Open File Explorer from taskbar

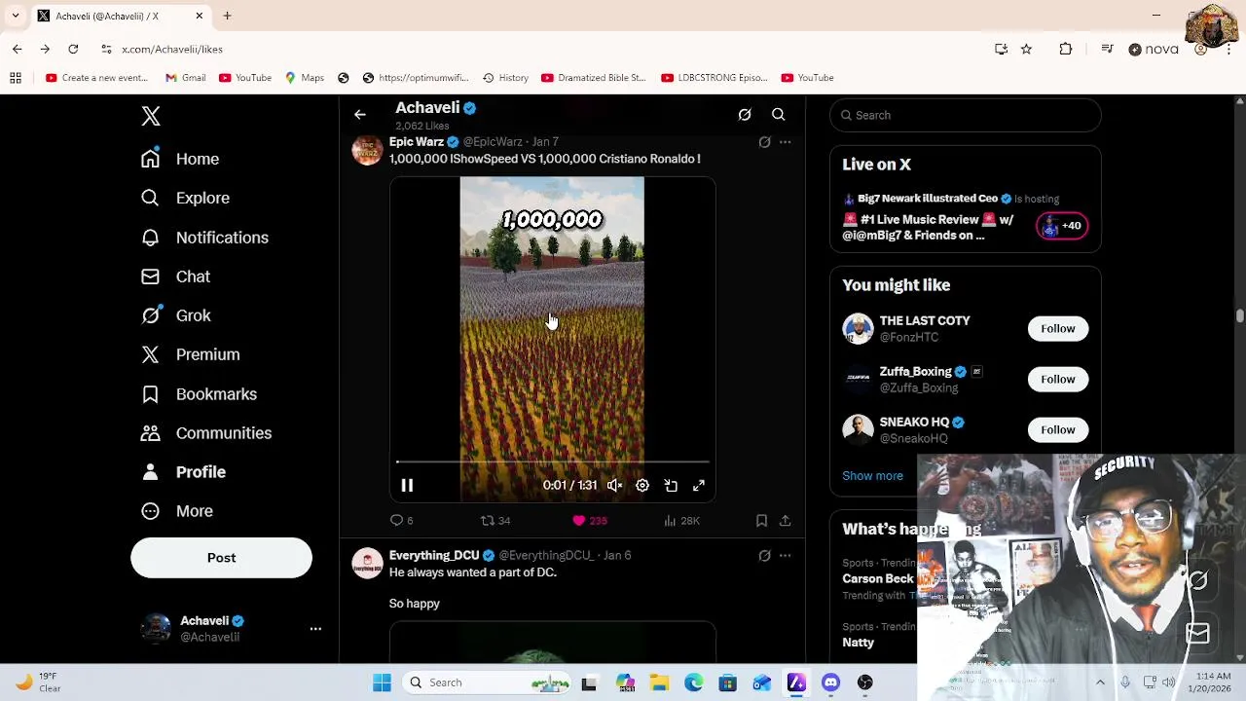[659, 683]
